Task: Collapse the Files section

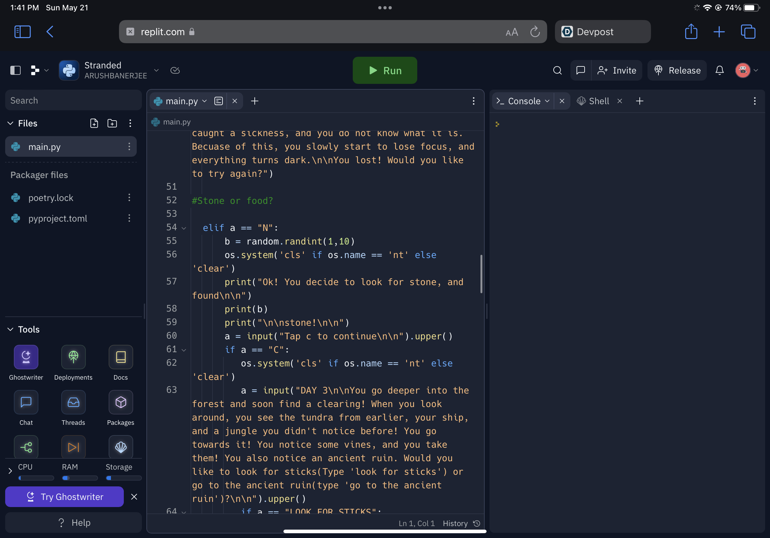Action: click(x=10, y=124)
